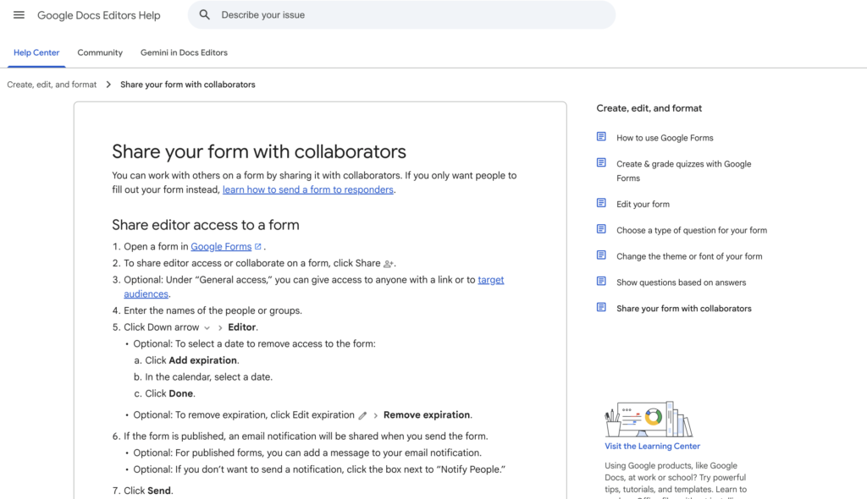Click the Down arrow chevron icon in step 5
Viewport: 867px width, 499px height.
pos(207,327)
